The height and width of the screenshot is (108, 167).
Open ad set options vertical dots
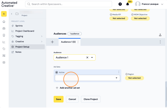point(119,72)
